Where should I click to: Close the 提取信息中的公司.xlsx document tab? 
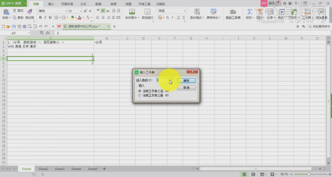(109, 27)
